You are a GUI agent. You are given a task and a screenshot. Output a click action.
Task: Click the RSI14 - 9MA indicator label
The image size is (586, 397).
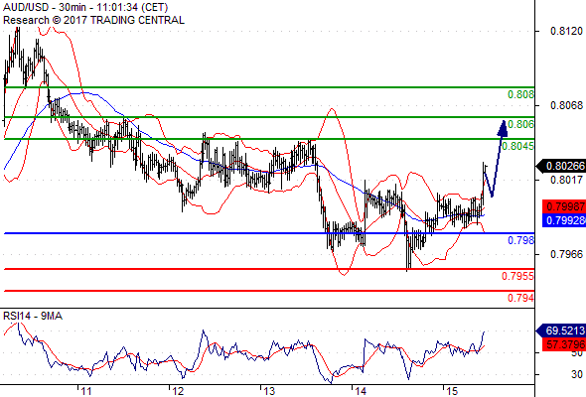[33, 316]
